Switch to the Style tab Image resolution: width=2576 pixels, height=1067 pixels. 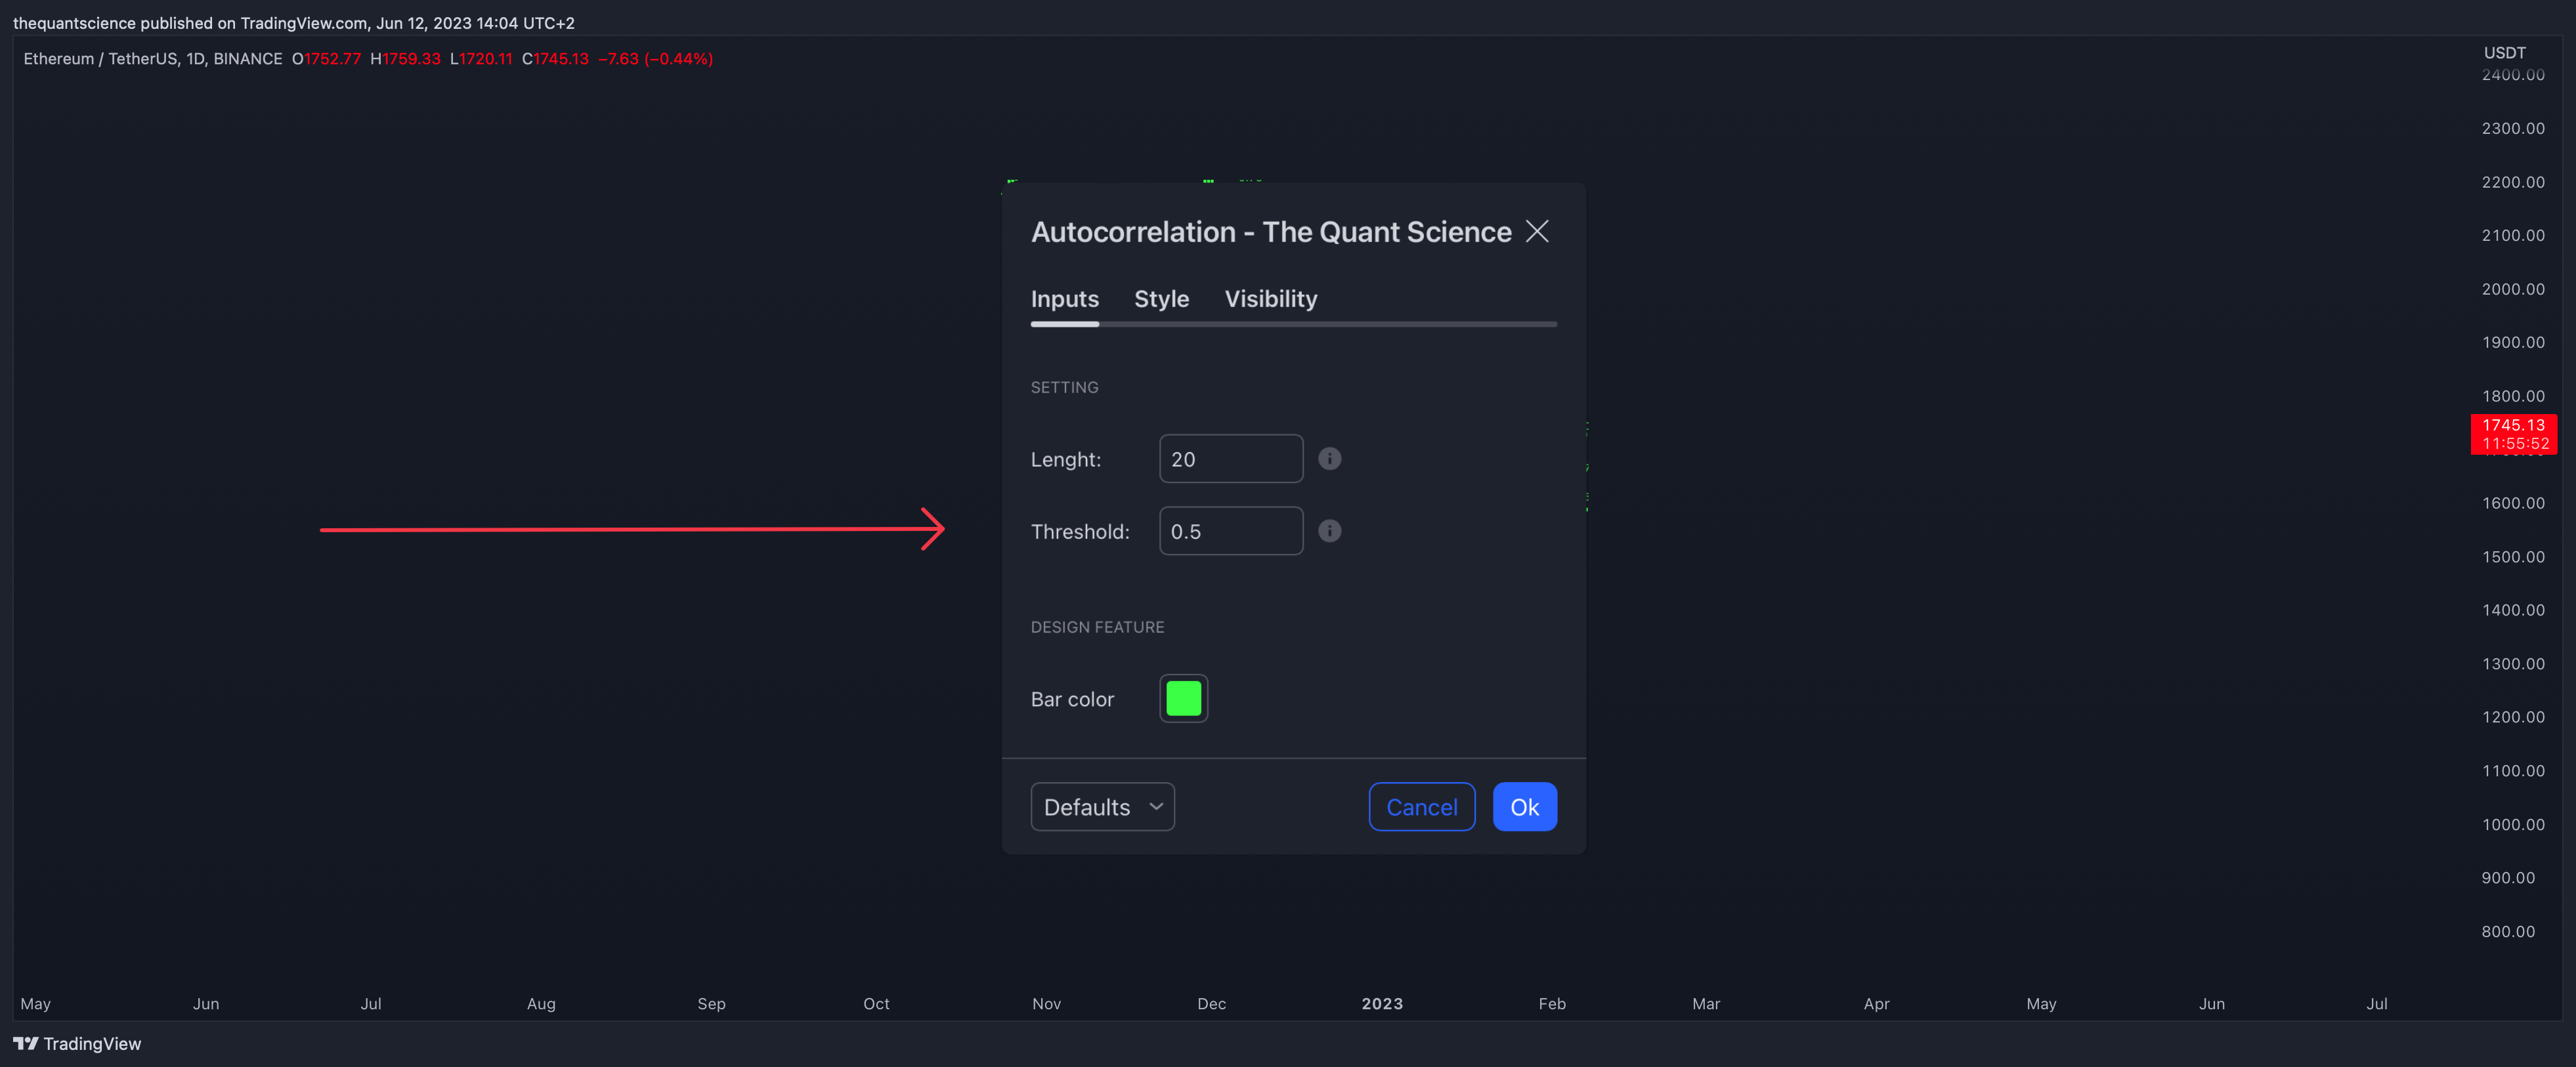(1161, 299)
